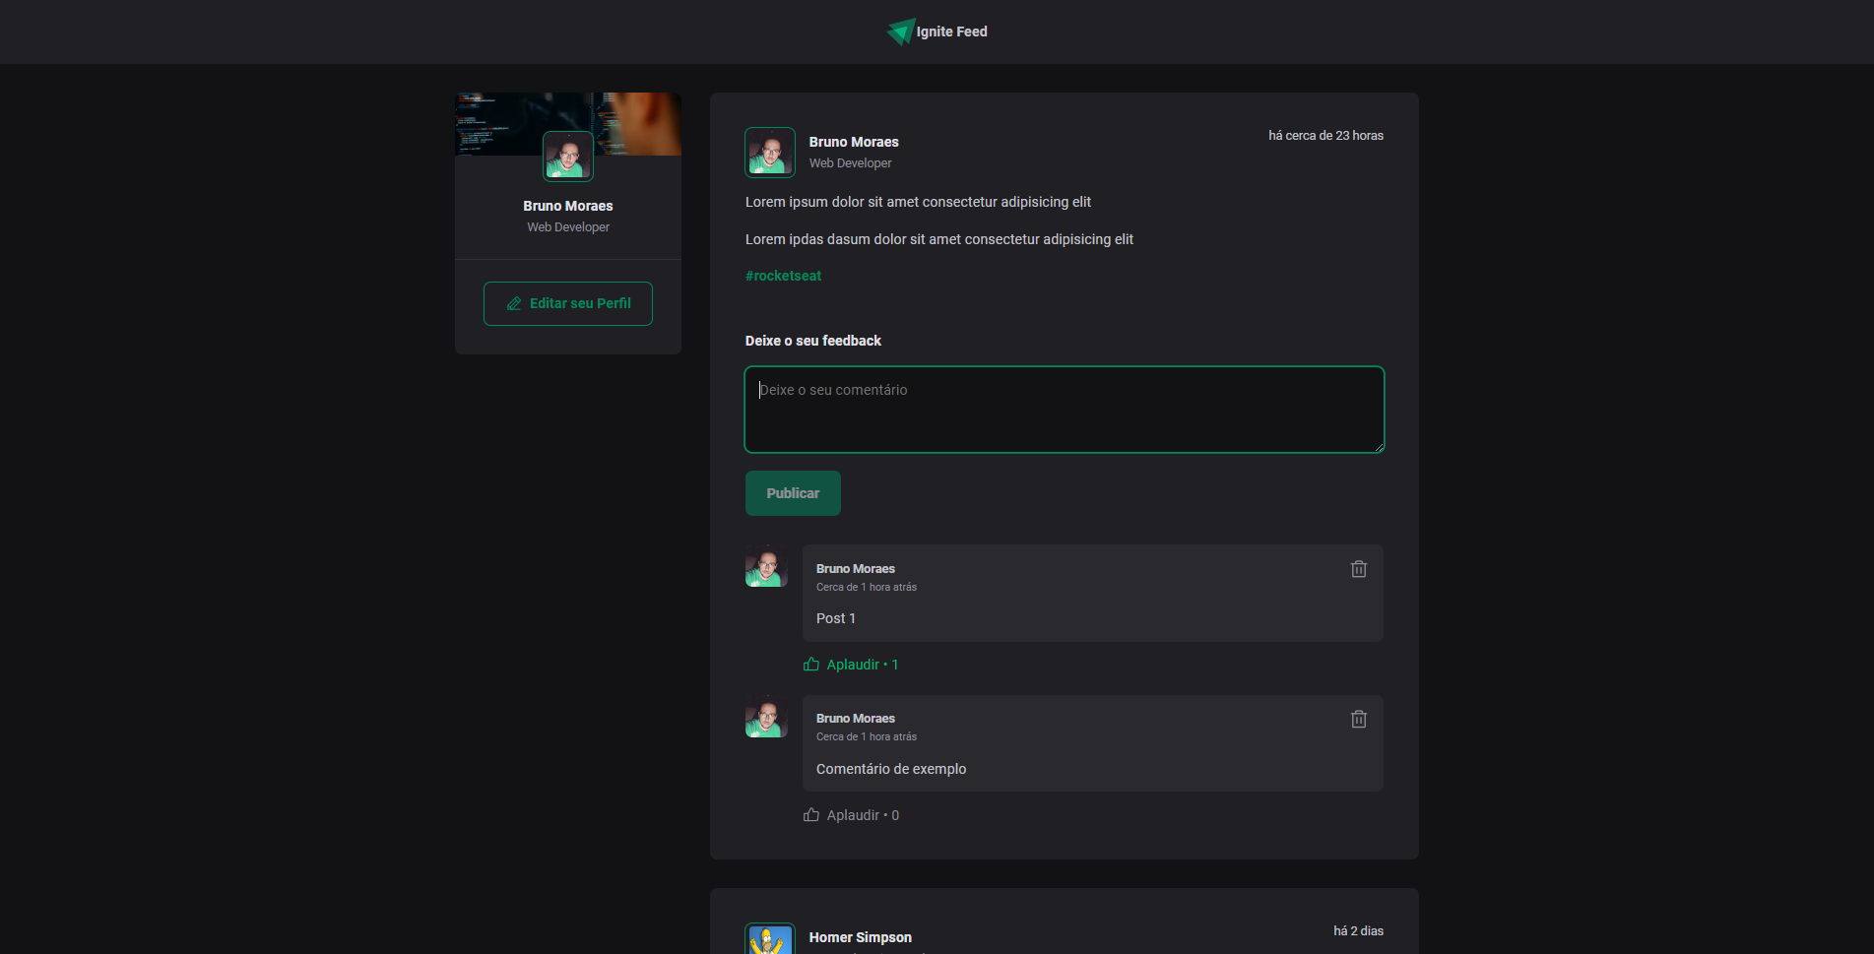Delete the 'Post 1' comment via trash icon

coord(1359,569)
